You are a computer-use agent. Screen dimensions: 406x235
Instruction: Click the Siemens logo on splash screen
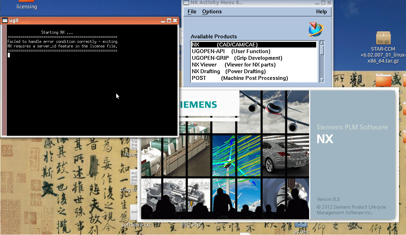tap(199, 104)
